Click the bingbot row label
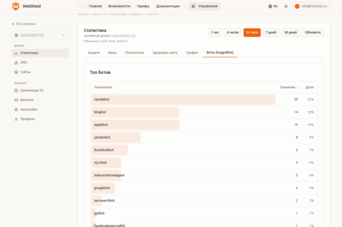This screenshot has width=342, height=227. 100,112
